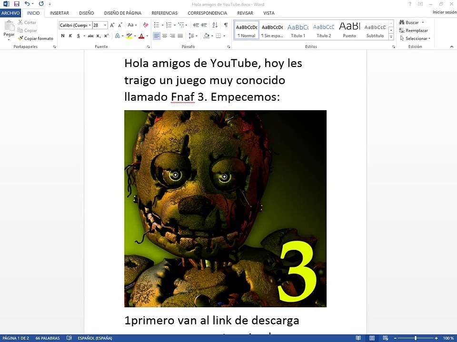Open the change case Aa dropdown
This screenshot has height=342, width=457.
tap(132, 25)
